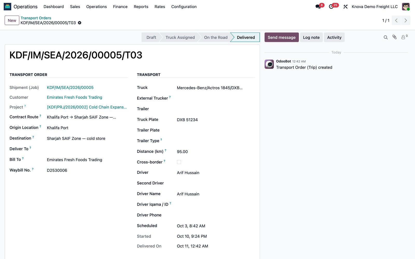Viewport: 415px width, 259px height.
Task: Open the Operations app home icon
Action: click(8, 6)
